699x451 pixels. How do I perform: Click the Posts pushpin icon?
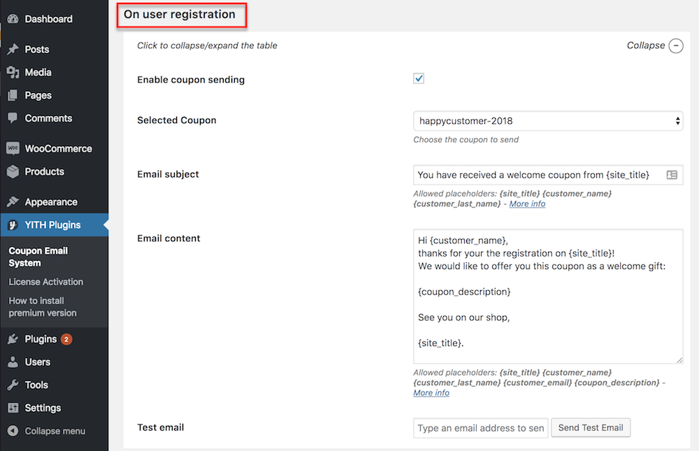tap(13, 49)
